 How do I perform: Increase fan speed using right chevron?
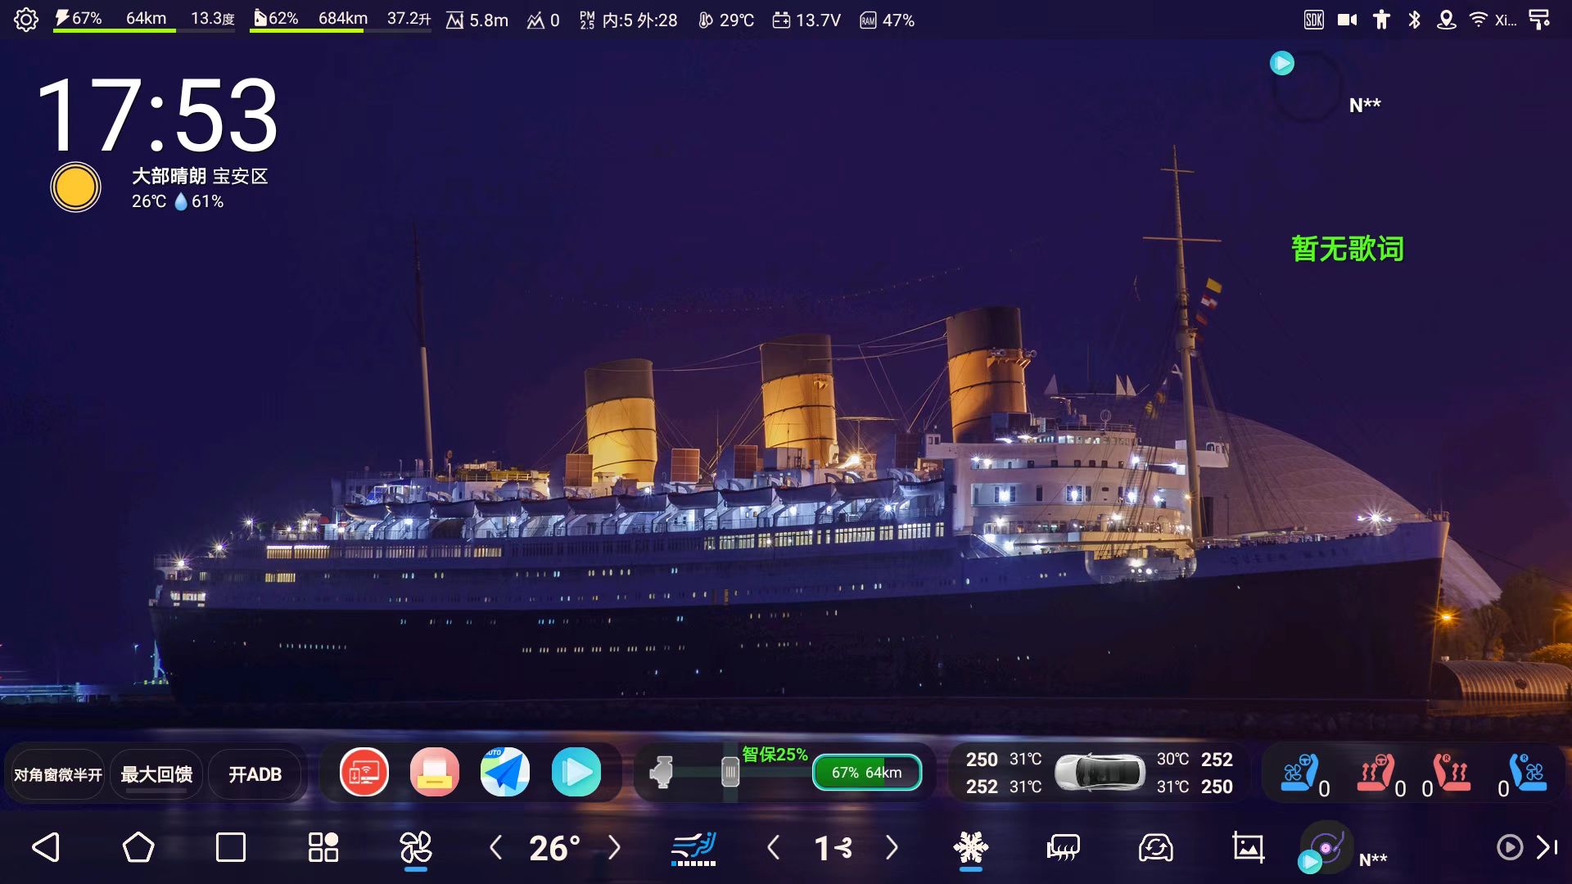coord(892,847)
